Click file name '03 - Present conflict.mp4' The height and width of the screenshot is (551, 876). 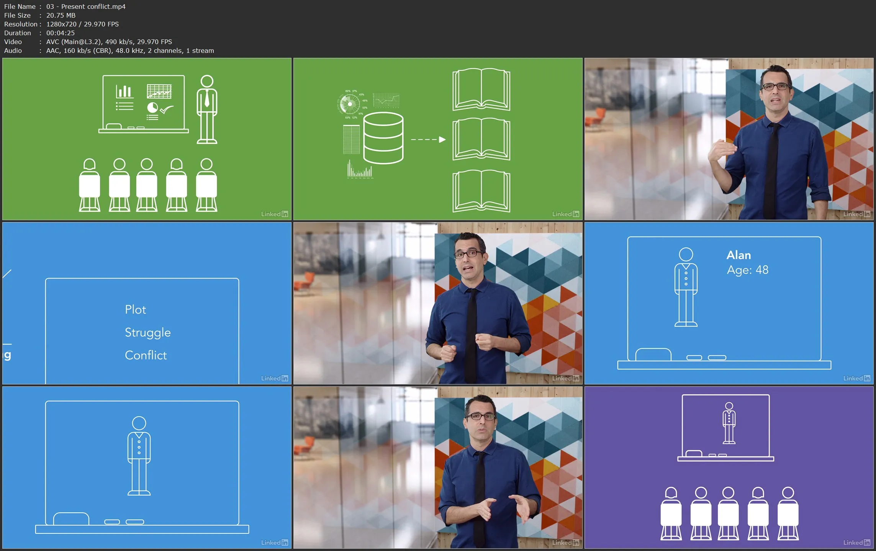point(86,7)
